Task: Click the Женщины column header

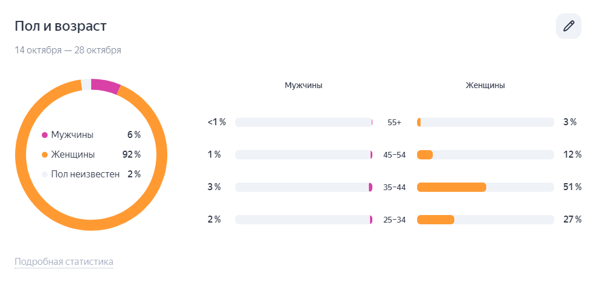Action: coord(485,85)
